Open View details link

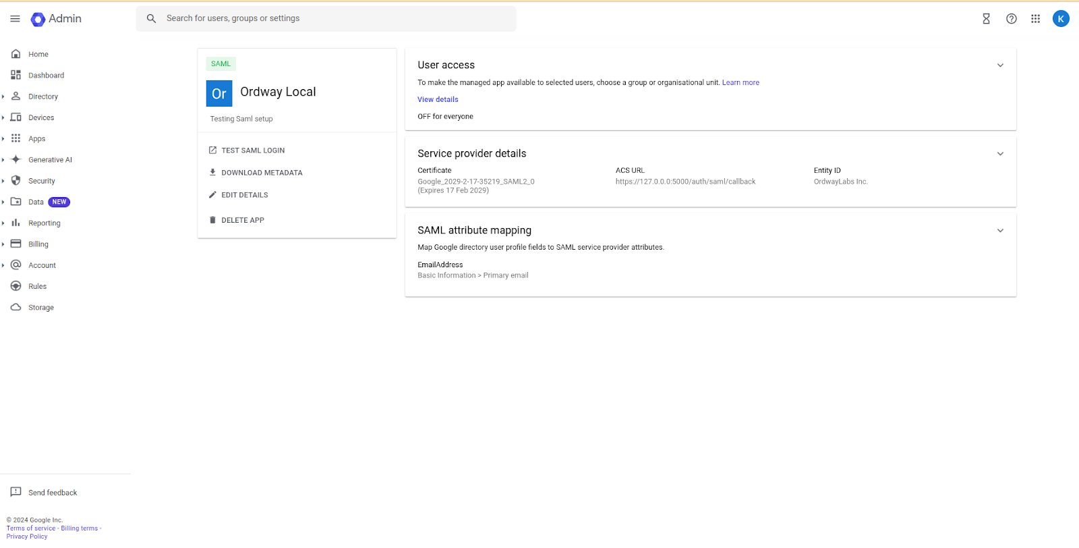[x=438, y=100]
